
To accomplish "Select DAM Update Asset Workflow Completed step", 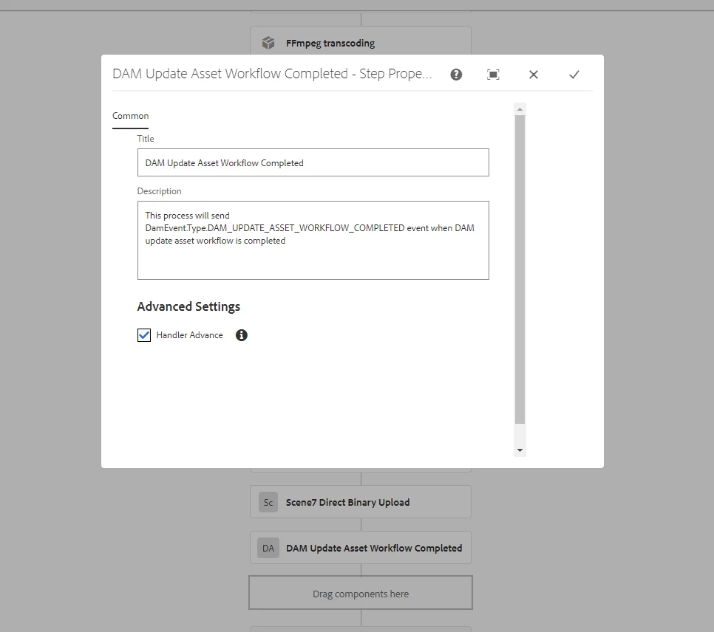I will 361,547.
